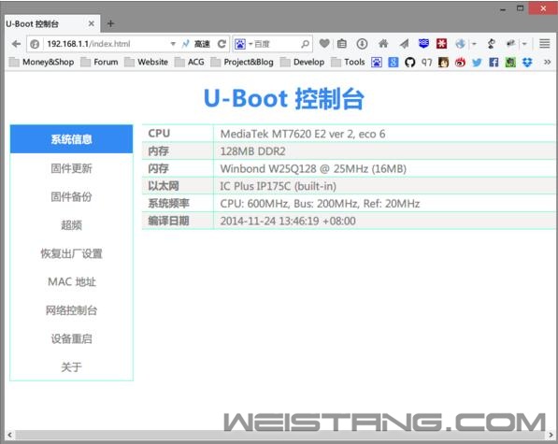Open 设备重启 in the sidebar

[x=72, y=338]
